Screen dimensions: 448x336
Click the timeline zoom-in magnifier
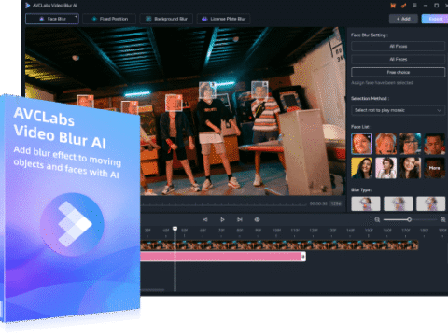point(443,219)
